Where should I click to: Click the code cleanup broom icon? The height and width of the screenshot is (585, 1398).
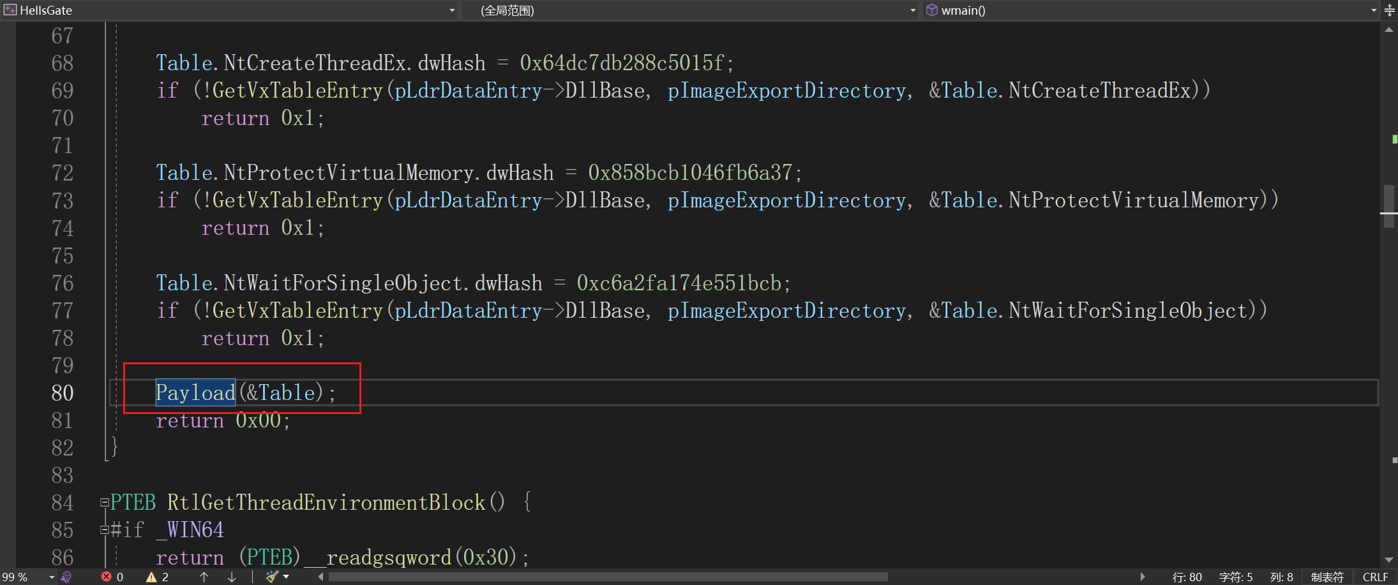tap(272, 577)
